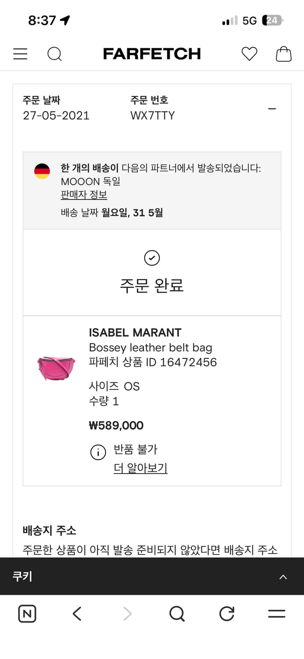Tap the Naver N home button
This screenshot has height=659, width=304.
(x=27, y=614)
